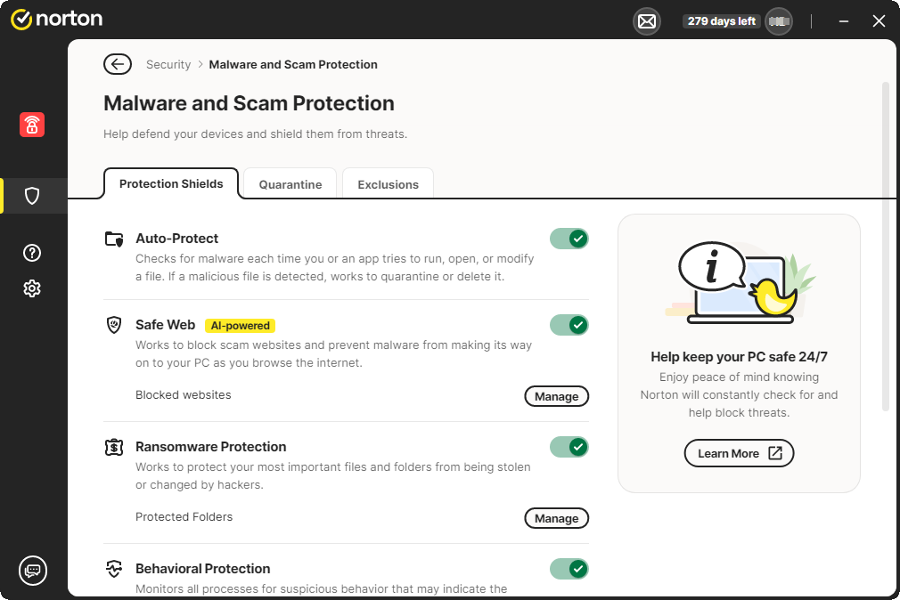This screenshot has height=600, width=900.
Task: Click the Behavioral Protection title
Action: click(202, 569)
